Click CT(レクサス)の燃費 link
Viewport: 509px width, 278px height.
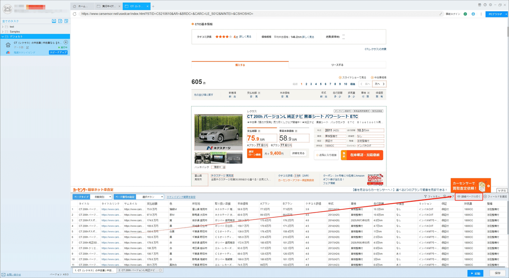tap(375, 49)
